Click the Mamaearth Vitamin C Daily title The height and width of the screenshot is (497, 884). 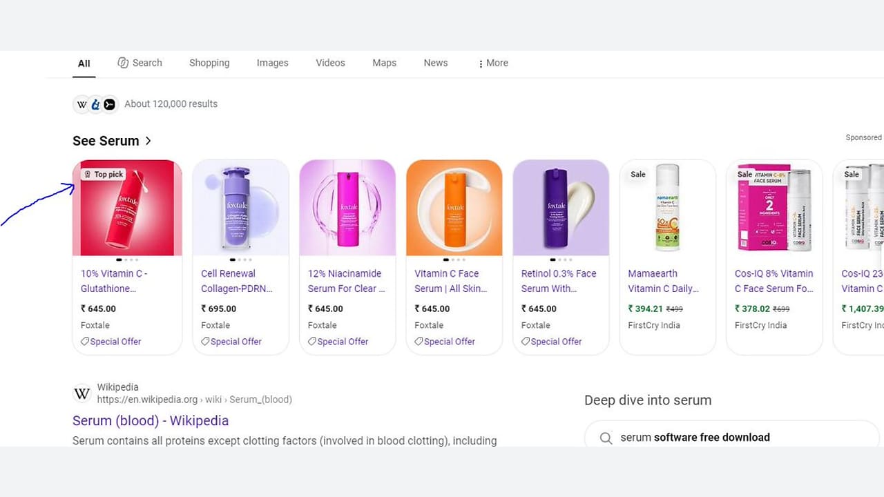tap(663, 281)
